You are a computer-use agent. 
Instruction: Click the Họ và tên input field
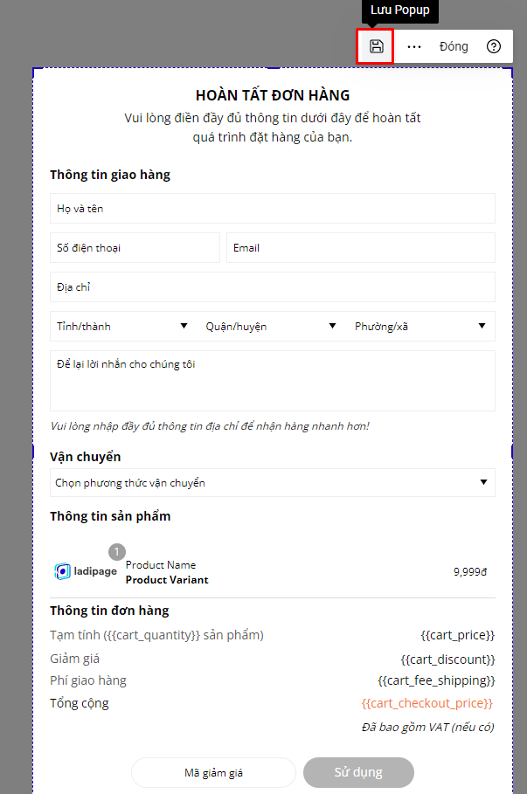click(272, 208)
